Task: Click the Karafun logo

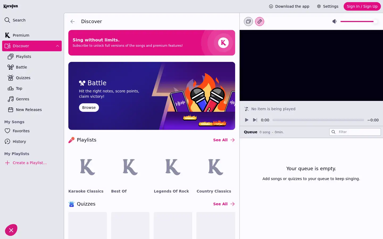Action: (x=11, y=6)
